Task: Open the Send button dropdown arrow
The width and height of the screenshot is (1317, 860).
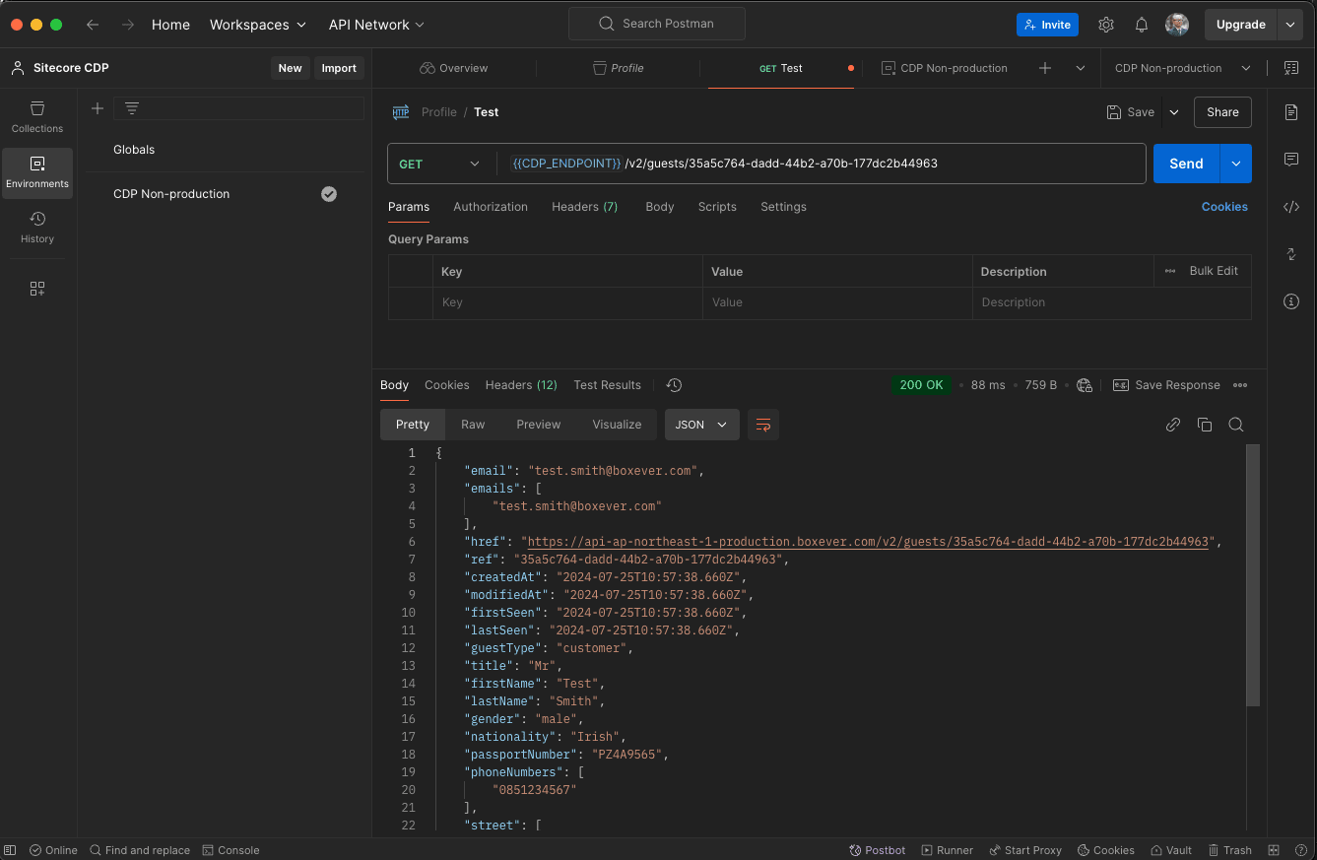Action: (1235, 165)
